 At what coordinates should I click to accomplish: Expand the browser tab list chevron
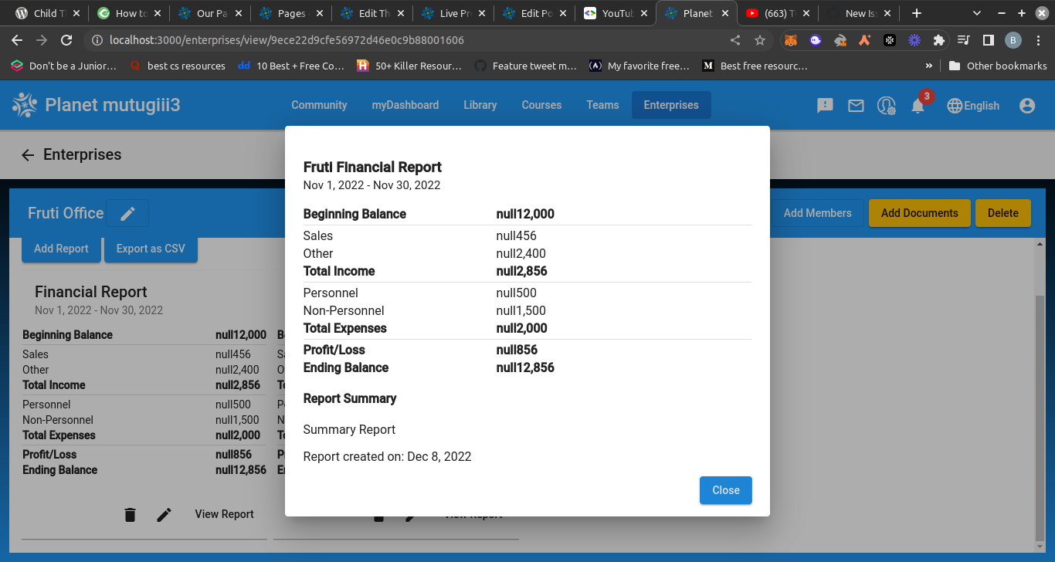coord(975,13)
